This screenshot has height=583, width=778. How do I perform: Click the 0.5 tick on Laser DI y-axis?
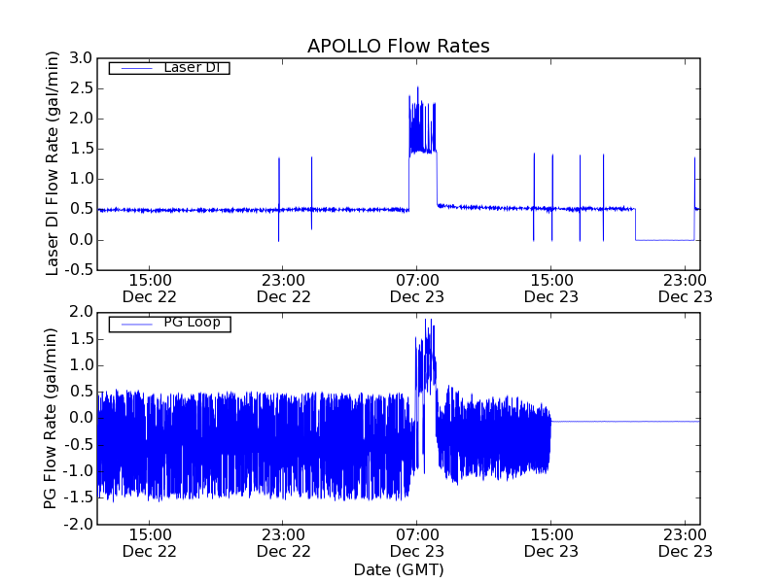tap(81, 209)
